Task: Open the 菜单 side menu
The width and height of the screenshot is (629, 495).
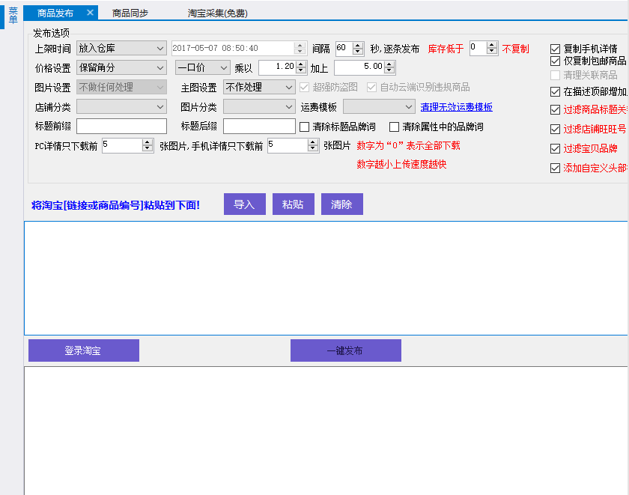Action: (13, 16)
